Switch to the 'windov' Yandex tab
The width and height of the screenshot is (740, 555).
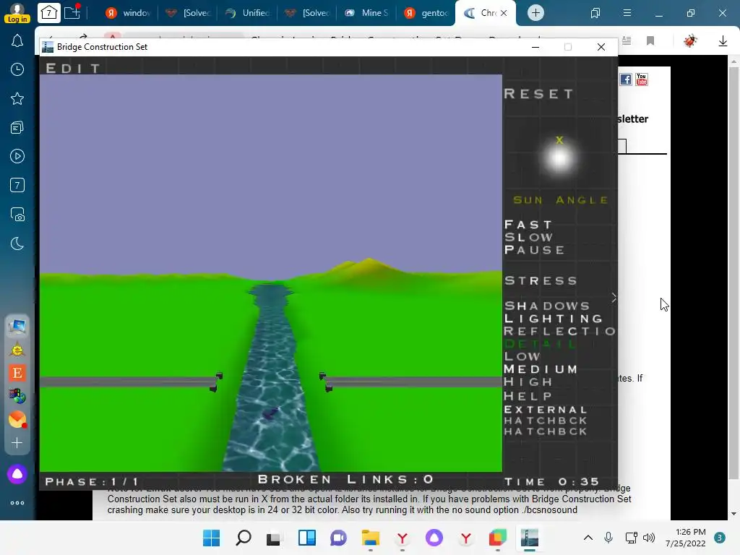point(127,13)
